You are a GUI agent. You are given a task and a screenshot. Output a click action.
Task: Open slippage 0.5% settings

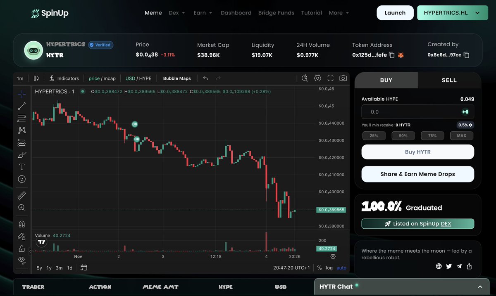click(x=465, y=125)
